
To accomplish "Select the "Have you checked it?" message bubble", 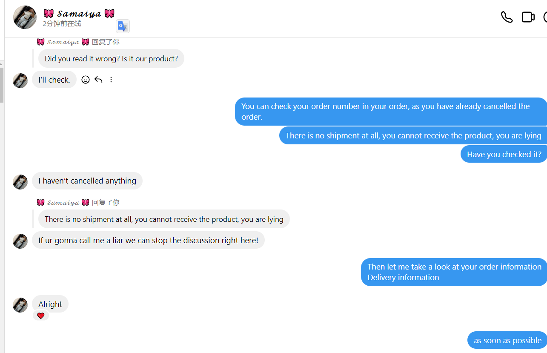I will tap(504, 154).
